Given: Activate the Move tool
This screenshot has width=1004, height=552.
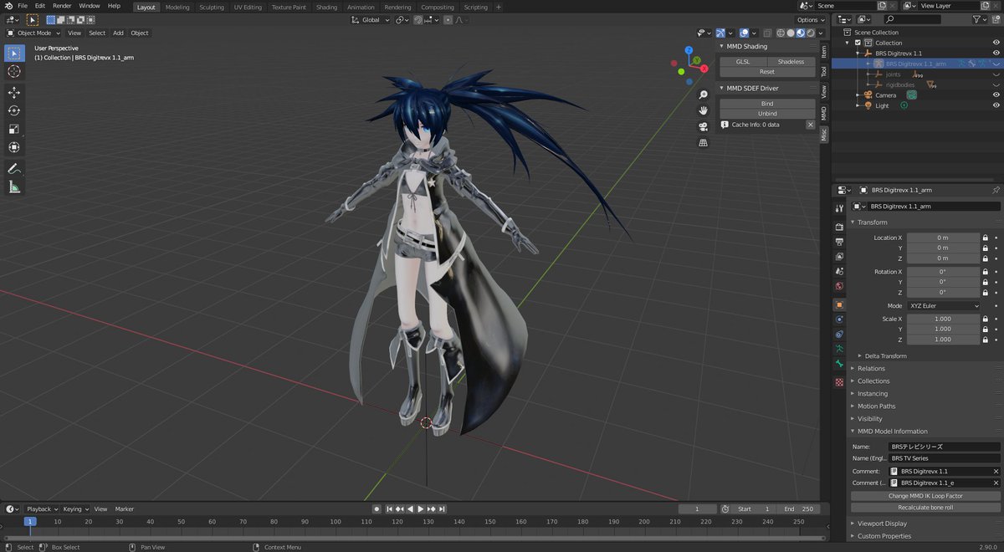Looking at the screenshot, I should click(14, 92).
